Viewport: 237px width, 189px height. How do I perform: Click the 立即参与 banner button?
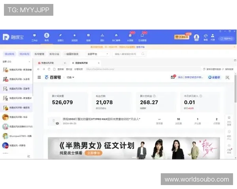coord(94,153)
